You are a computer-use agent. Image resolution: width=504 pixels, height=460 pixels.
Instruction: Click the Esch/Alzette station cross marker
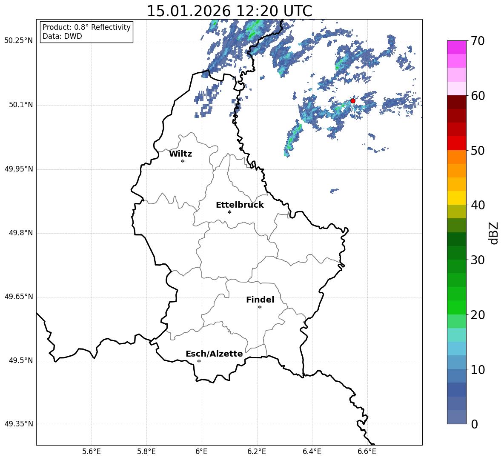(x=199, y=361)
